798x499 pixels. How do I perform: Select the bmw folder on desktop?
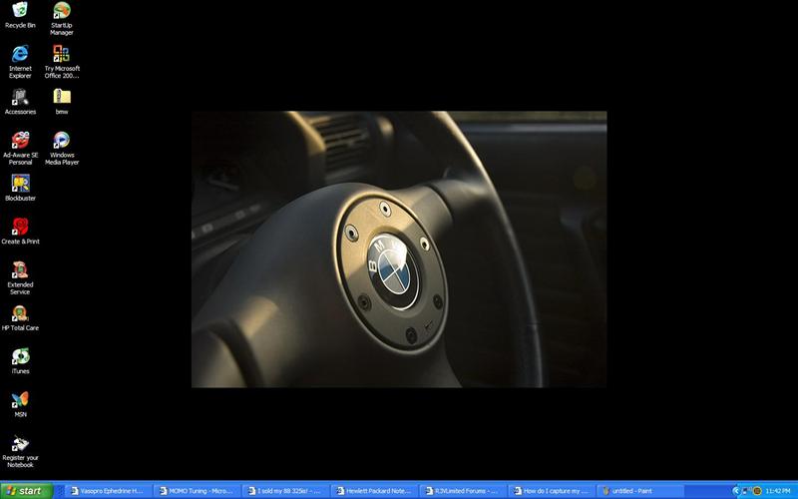pyautogui.click(x=62, y=97)
